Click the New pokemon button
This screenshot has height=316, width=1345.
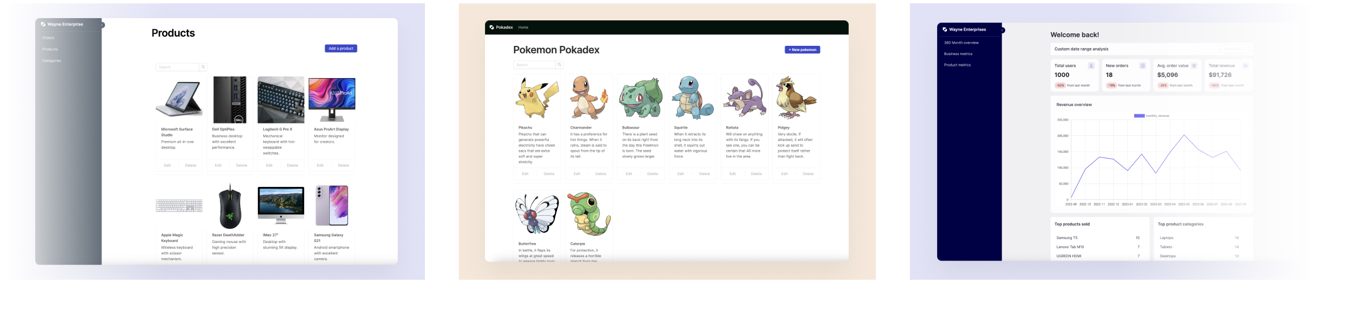pyautogui.click(x=802, y=50)
